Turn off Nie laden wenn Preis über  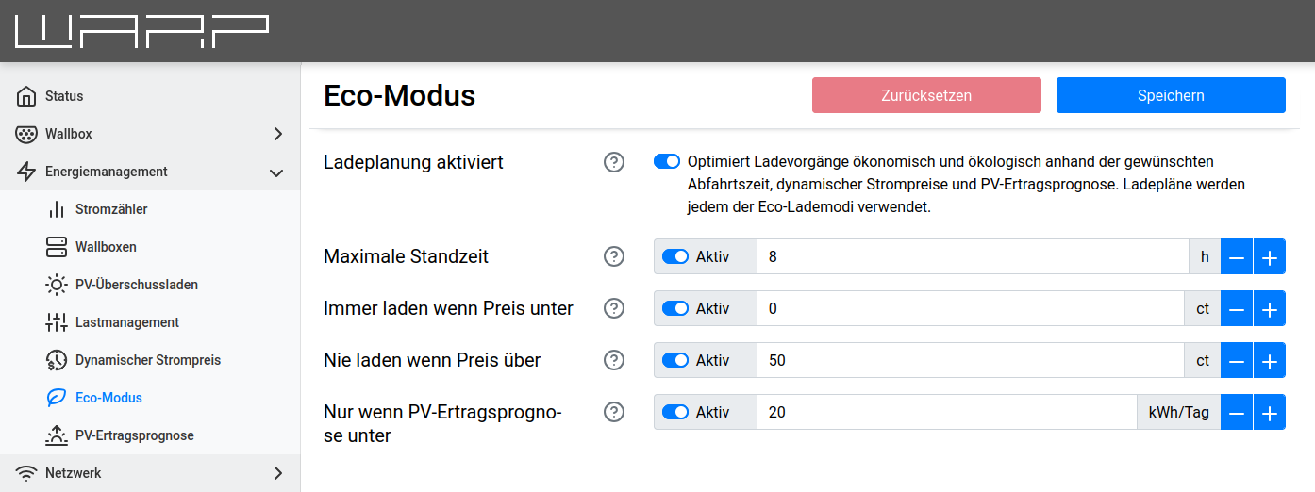point(675,360)
